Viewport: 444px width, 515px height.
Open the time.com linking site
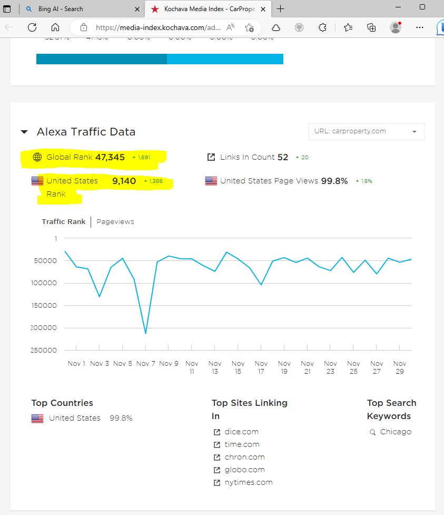[242, 444]
